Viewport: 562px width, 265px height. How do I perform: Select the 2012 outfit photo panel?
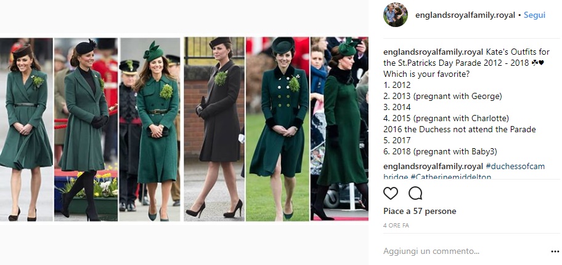tap(26, 129)
